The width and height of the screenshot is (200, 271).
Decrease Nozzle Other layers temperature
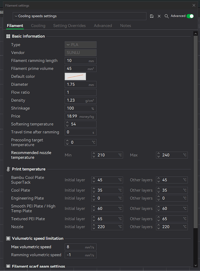tap(159, 228)
